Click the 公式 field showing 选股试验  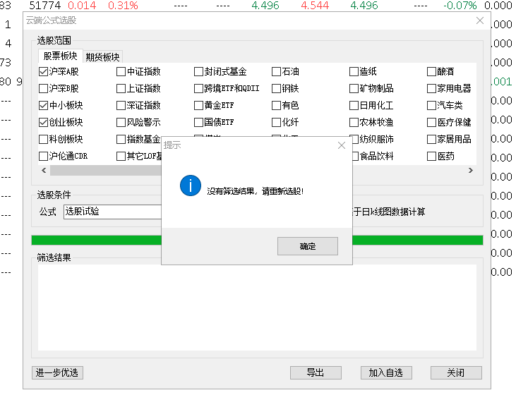113,212
